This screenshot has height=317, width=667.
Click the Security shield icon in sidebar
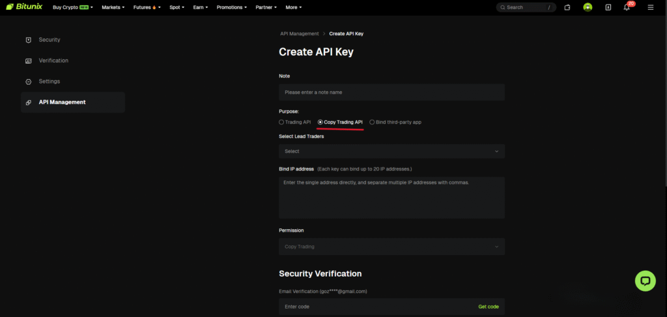(28, 40)
